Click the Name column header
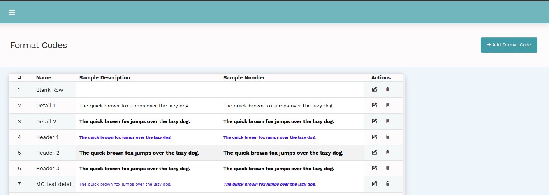This screenshot has height=195, width=549. (44, 78)
